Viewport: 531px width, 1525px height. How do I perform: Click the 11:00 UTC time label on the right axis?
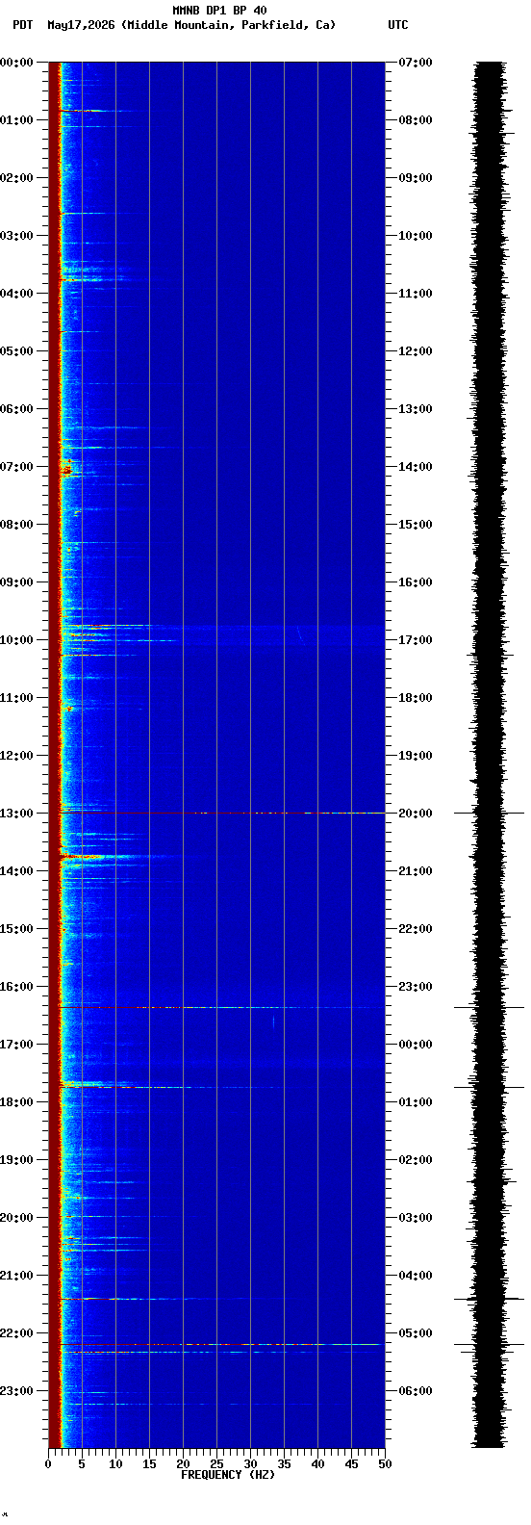416,294
